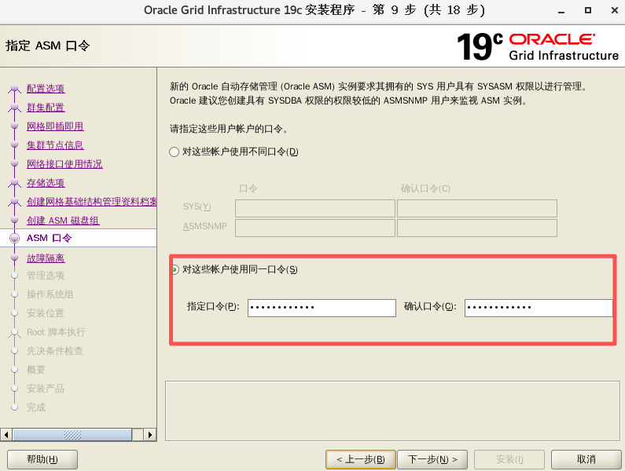Viewport: 625px width, 471px height.
Task: Click the left arrow of the sidebar scrollbar
Action: point(6,435)
